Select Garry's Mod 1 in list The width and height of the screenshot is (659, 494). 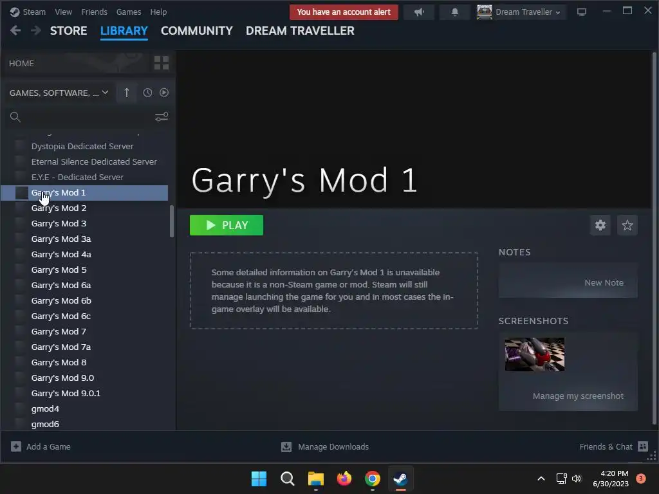tap(84, 192)
